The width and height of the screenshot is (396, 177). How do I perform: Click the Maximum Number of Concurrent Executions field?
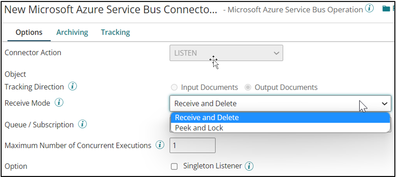pos(192,146)
